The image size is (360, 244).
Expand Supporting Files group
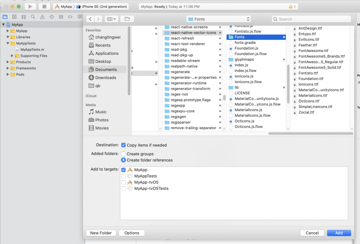click(12, 56)
